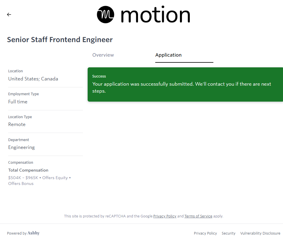
Task: Click the Success title in the green banner
Action: [x=99, y=76]
